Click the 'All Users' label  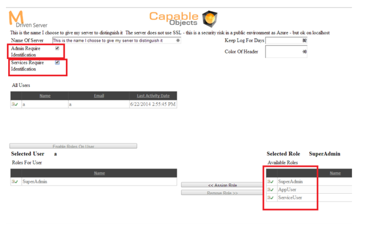click(21, 85)
